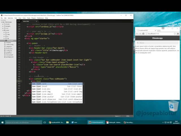This screenshot has width=181, height=136.
Task: Open the Selection menu
Action: click(10, 18)
